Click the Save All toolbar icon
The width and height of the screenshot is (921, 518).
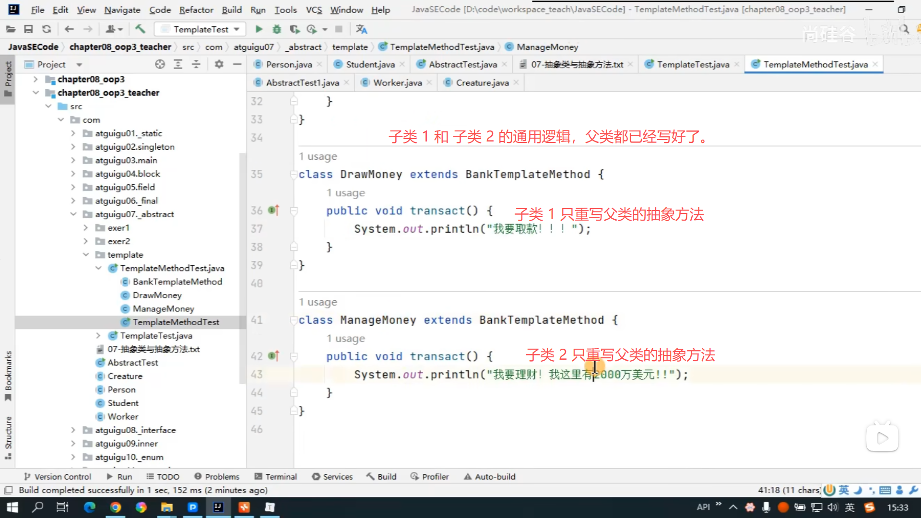(x=28, y=29)
